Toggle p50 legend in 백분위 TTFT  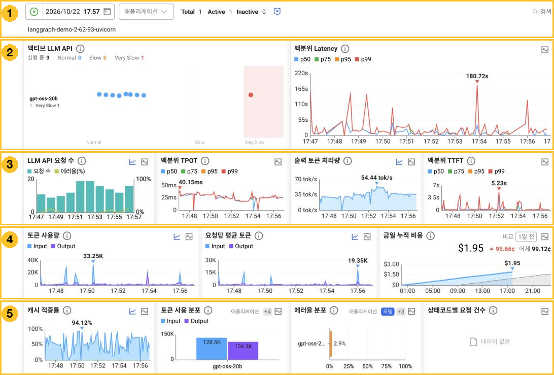coord(435,172)
